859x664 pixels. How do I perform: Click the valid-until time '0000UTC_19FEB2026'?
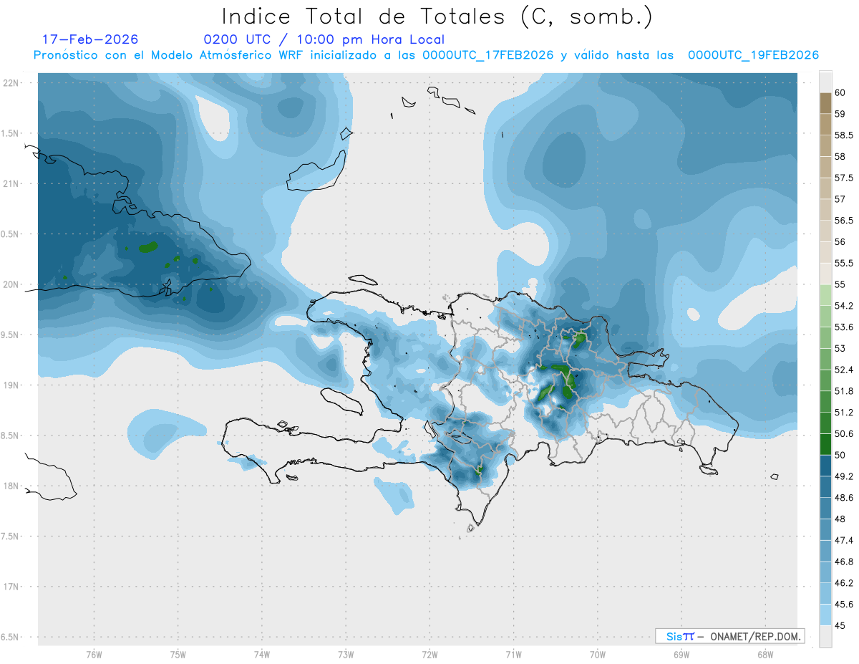tap(753, 55)
